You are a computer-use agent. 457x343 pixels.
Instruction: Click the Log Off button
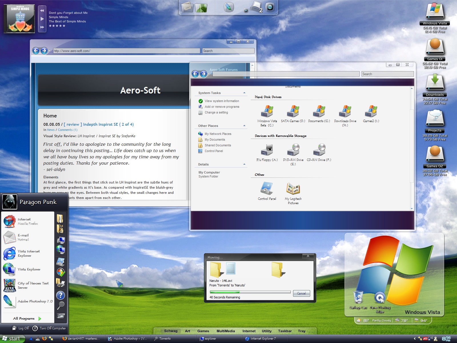tap(21, 328)
